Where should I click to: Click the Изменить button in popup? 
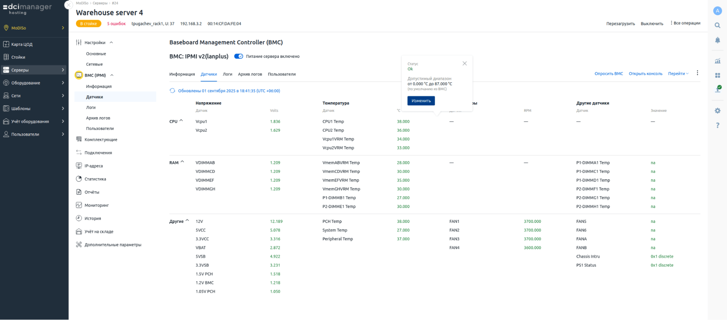[x=421, y=101]
